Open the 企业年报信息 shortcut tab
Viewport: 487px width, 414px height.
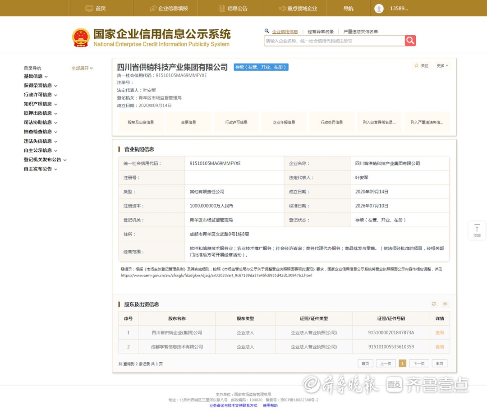284,122
